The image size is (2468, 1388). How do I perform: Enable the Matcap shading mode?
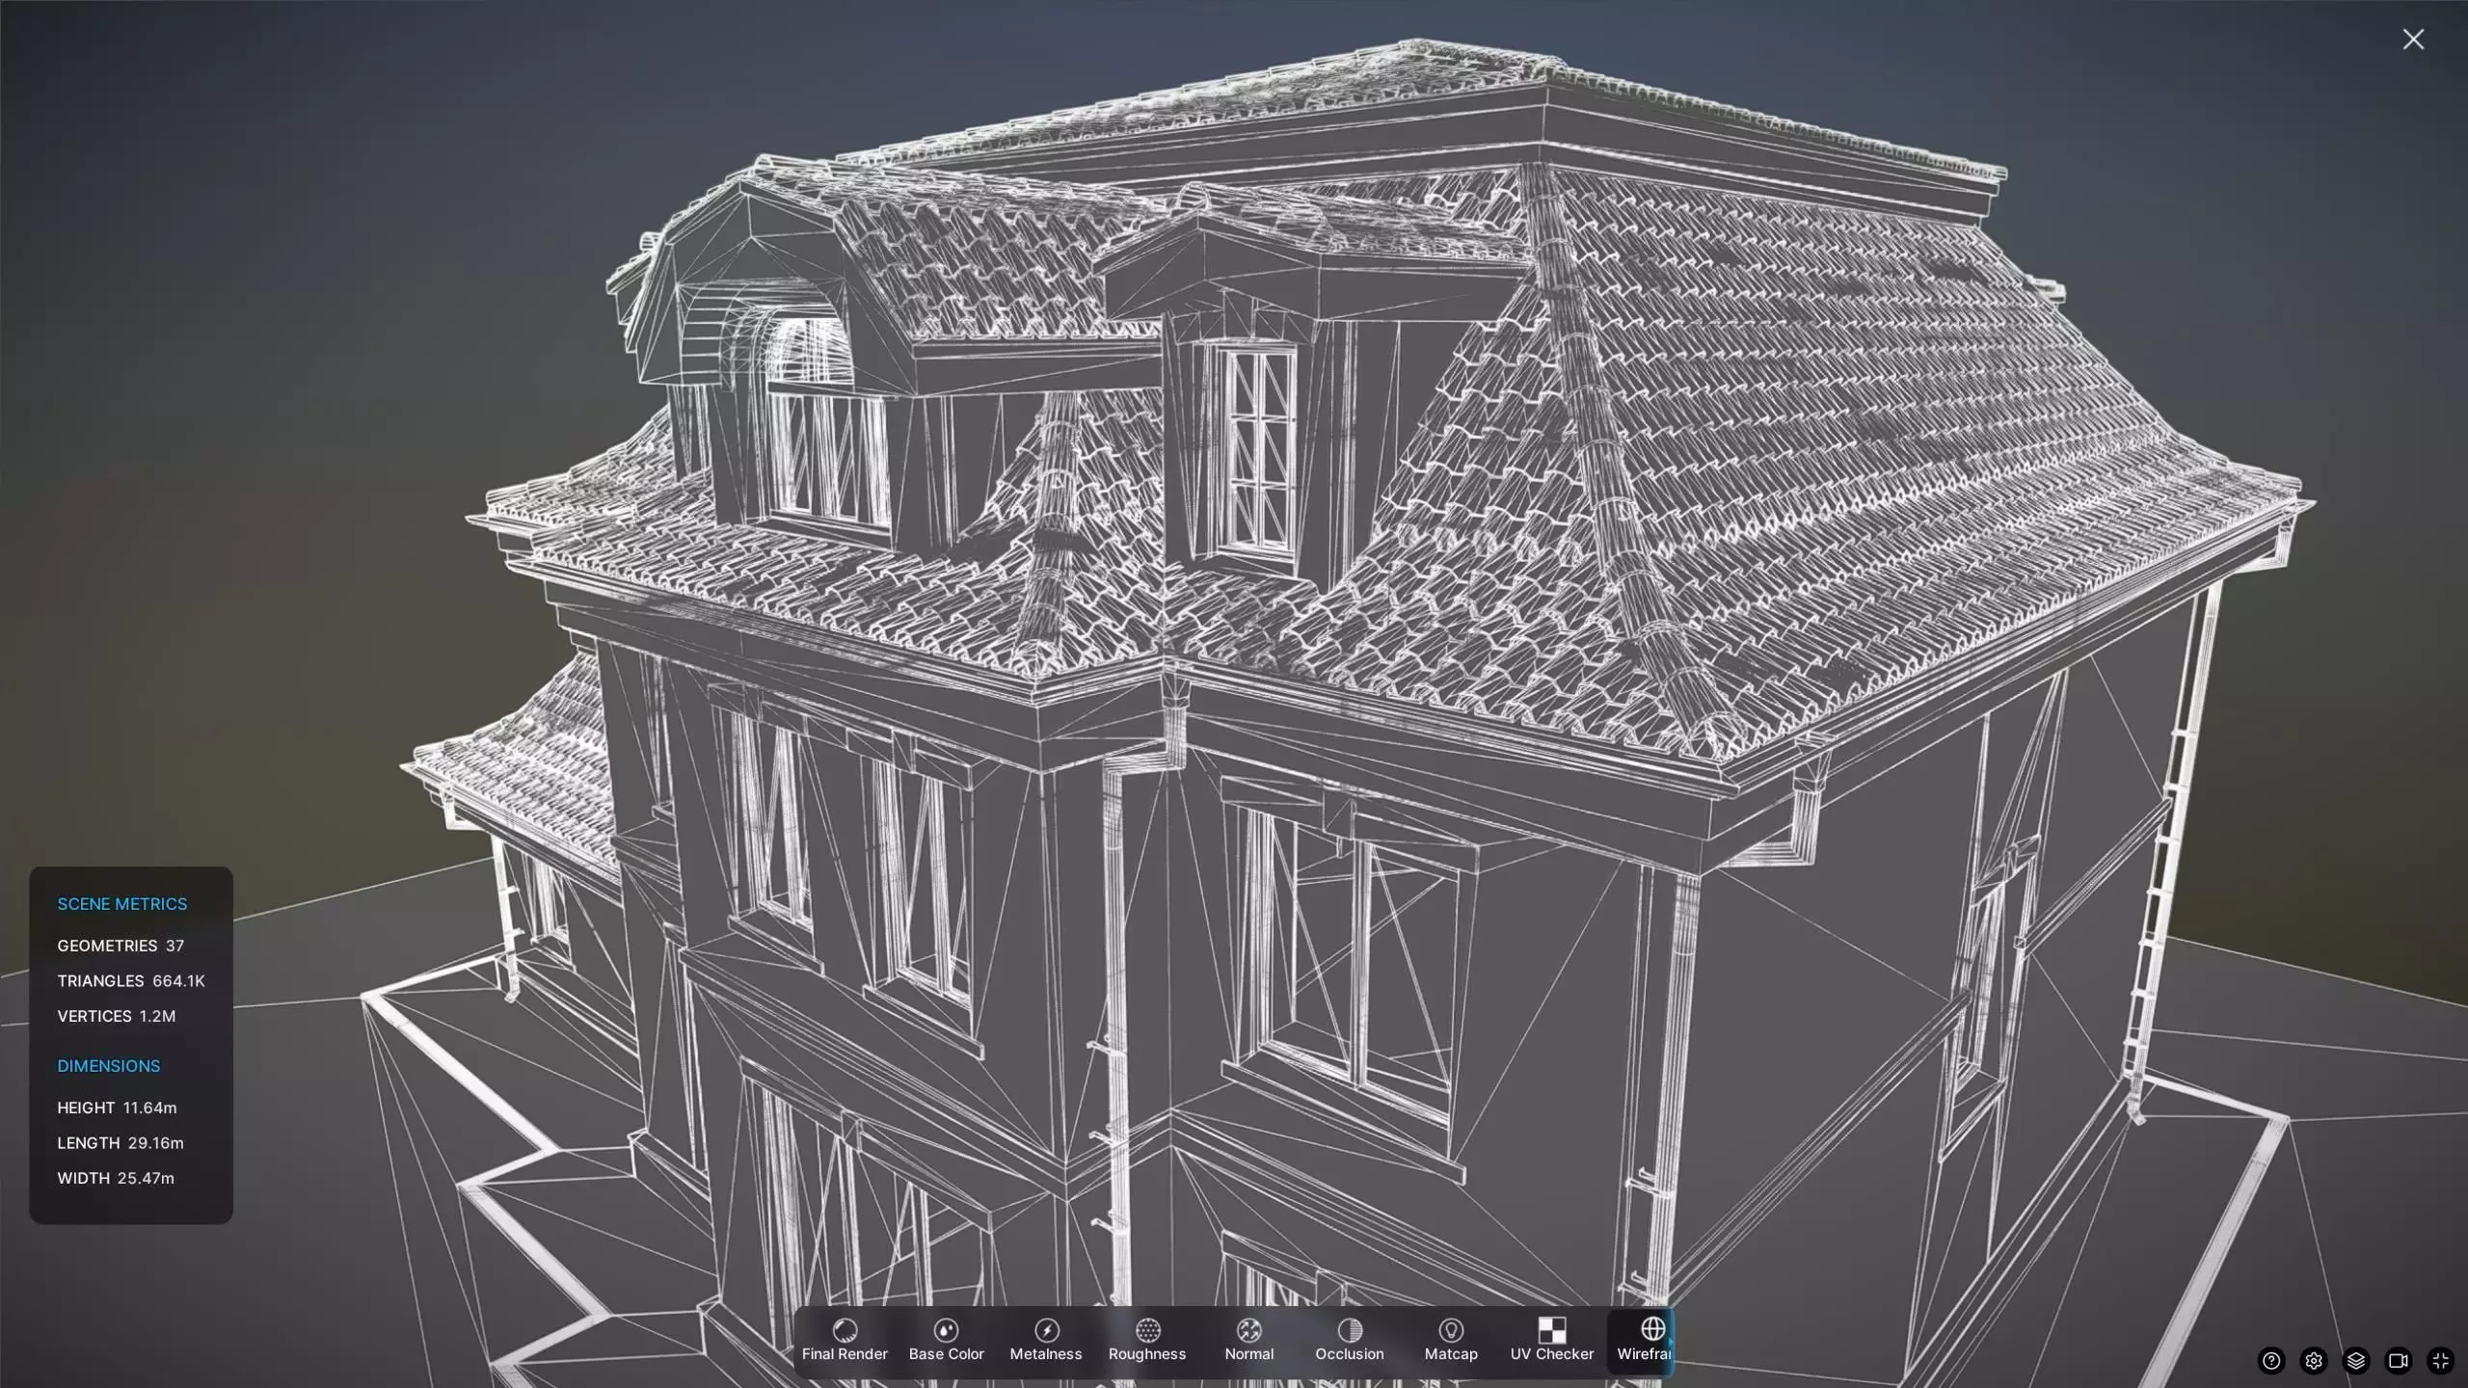pyautogui.click(x=1451, y=1340)
